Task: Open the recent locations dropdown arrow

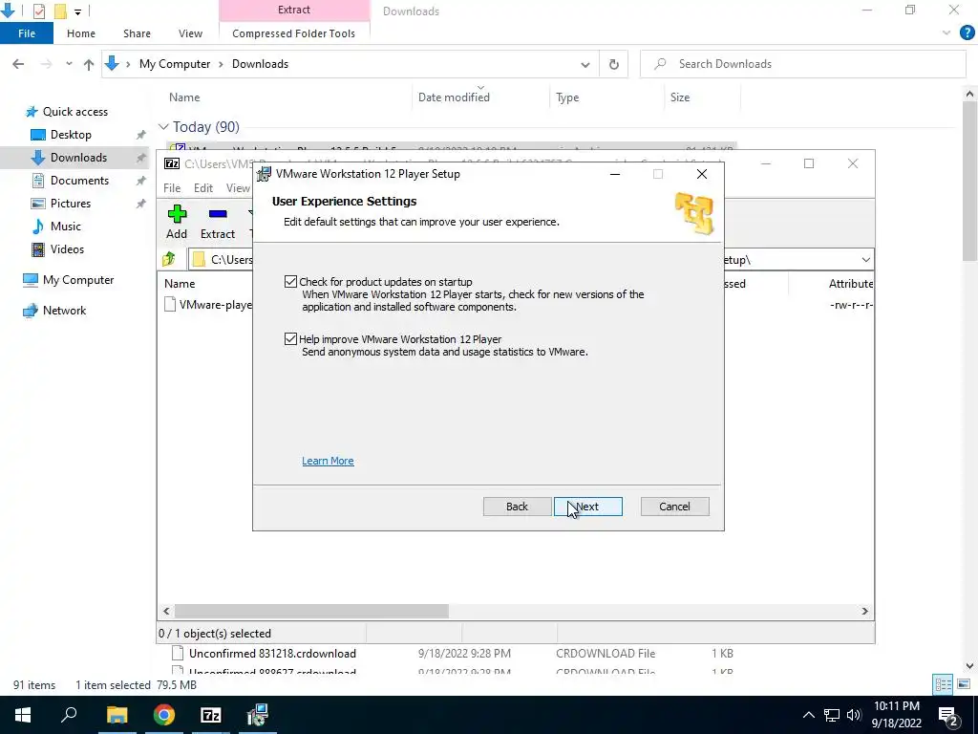Action: [69, 64]
